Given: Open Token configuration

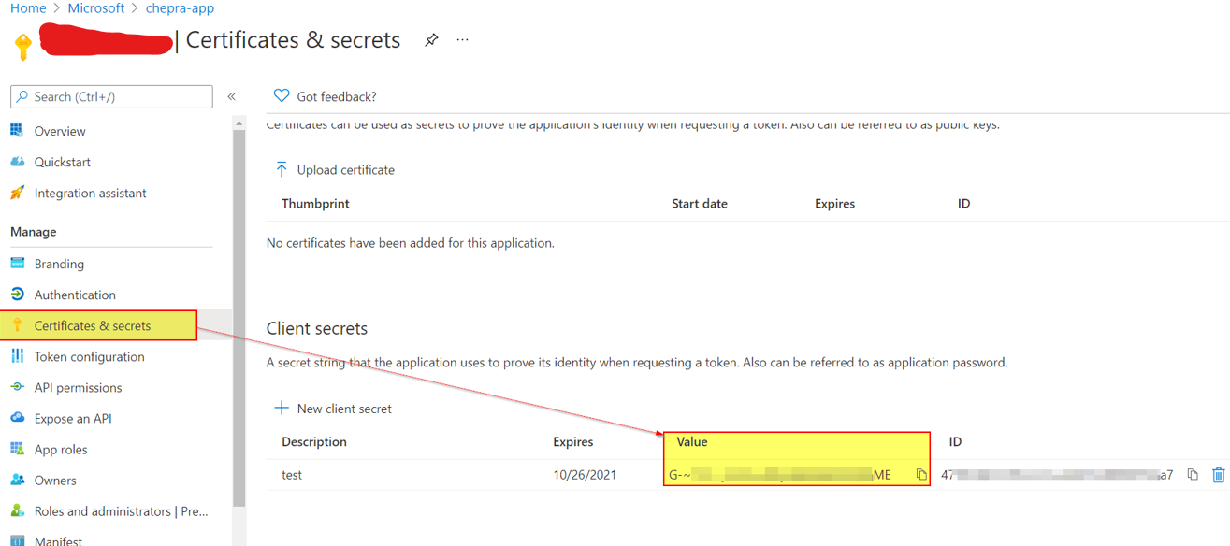Looking at the screenshot, I should click(90, 356).
